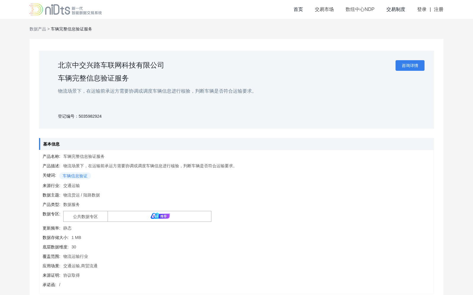473x295 pixels.
Task: Select 交易制度 in the top navigation
Action: pos(396,9)
